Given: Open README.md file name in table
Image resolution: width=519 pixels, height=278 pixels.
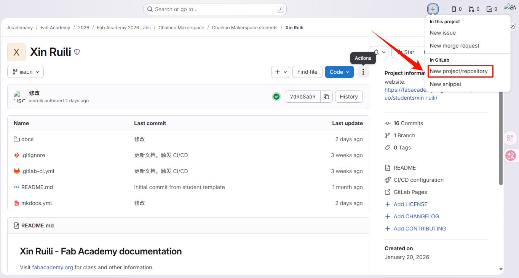Looking at the screenshot, I should pyautogui.click(x=37, y=187).
